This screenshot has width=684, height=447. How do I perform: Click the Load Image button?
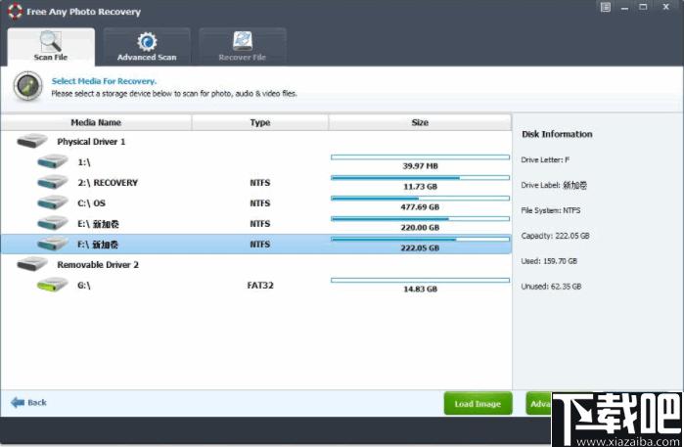pos(479,403)
